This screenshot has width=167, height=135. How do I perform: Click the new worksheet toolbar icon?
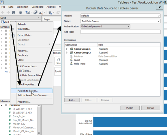[x=27, y=12]
